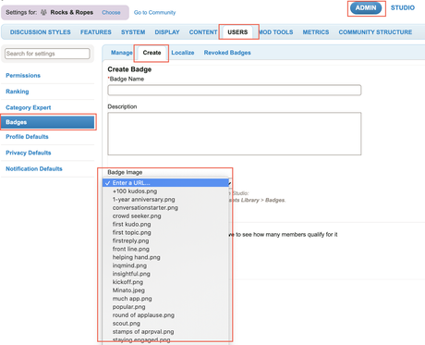Viewport: 425px width, 345px height.
Task: Click the Choose community link
Action: tap(111, 12)
